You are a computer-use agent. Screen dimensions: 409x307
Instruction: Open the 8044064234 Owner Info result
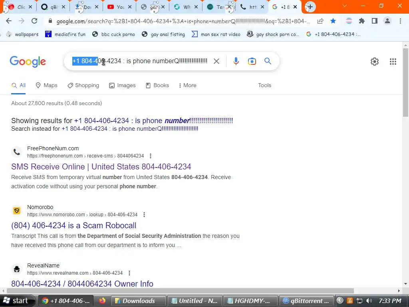point(82,284)
